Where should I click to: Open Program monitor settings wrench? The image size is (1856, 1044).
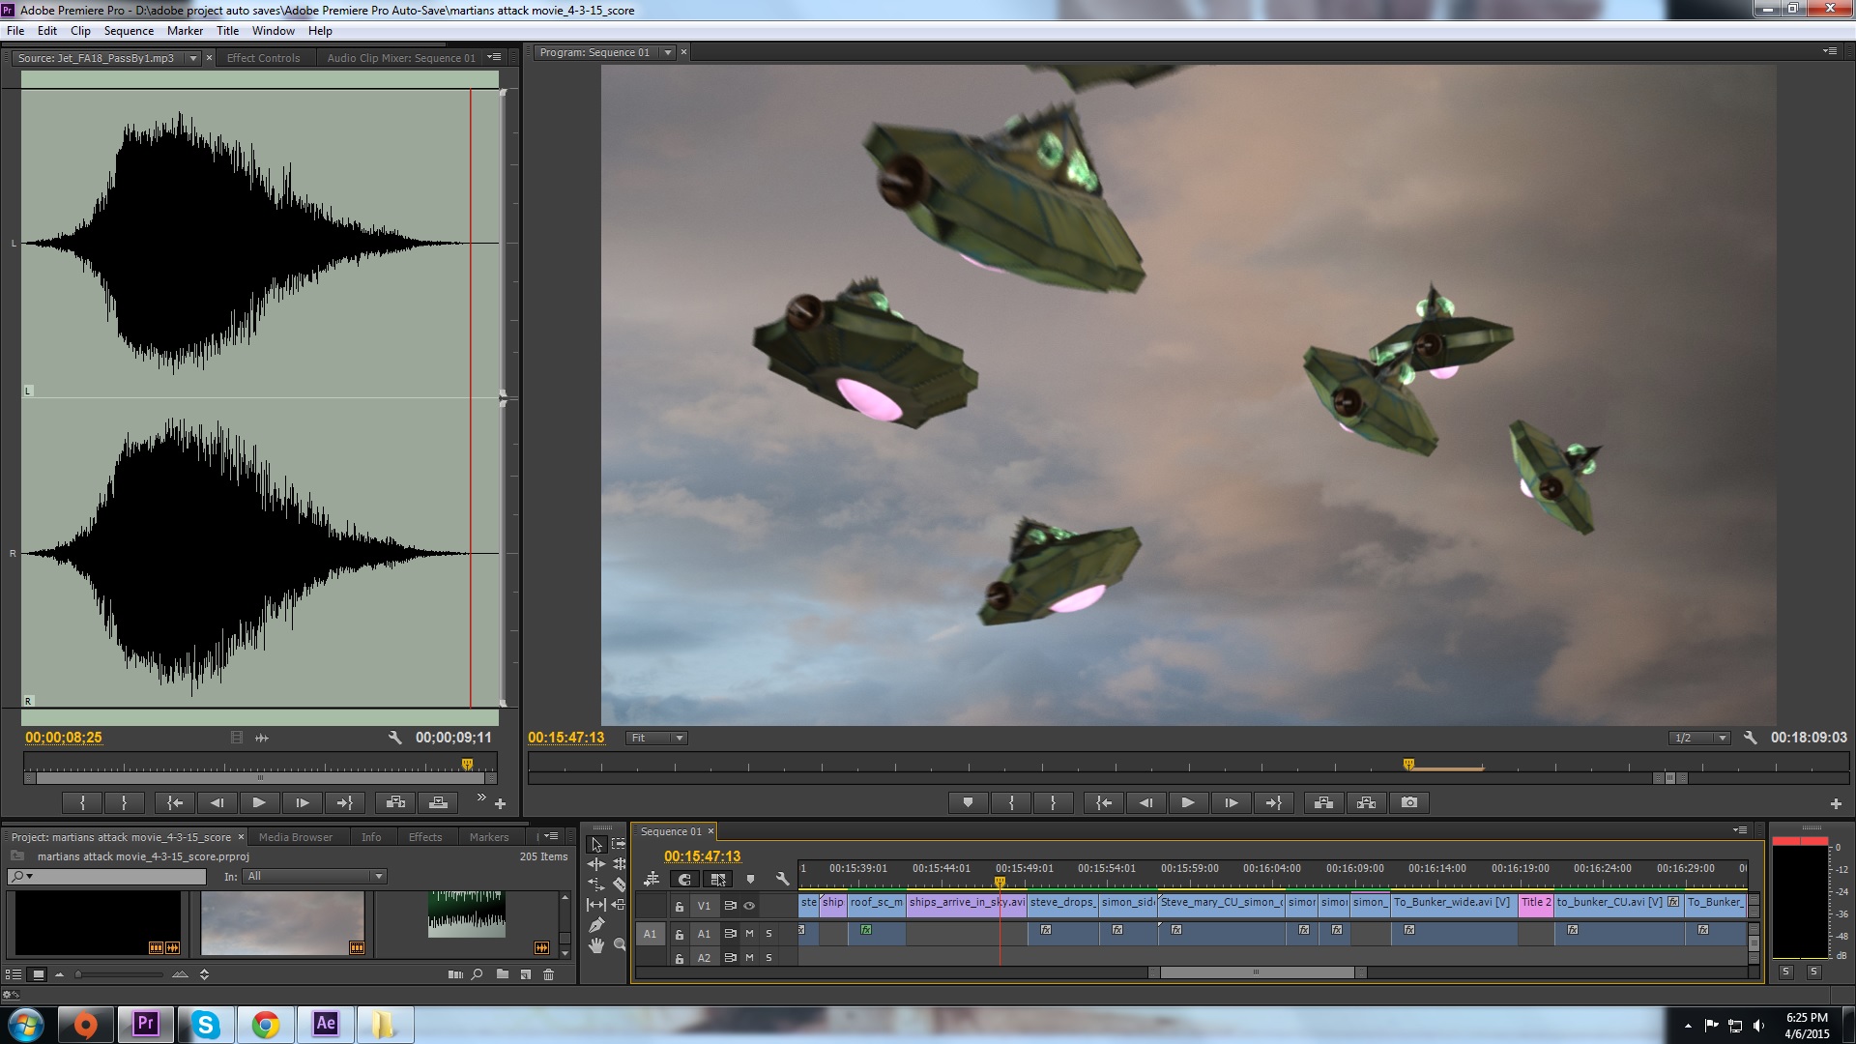tap(1750, 738)
